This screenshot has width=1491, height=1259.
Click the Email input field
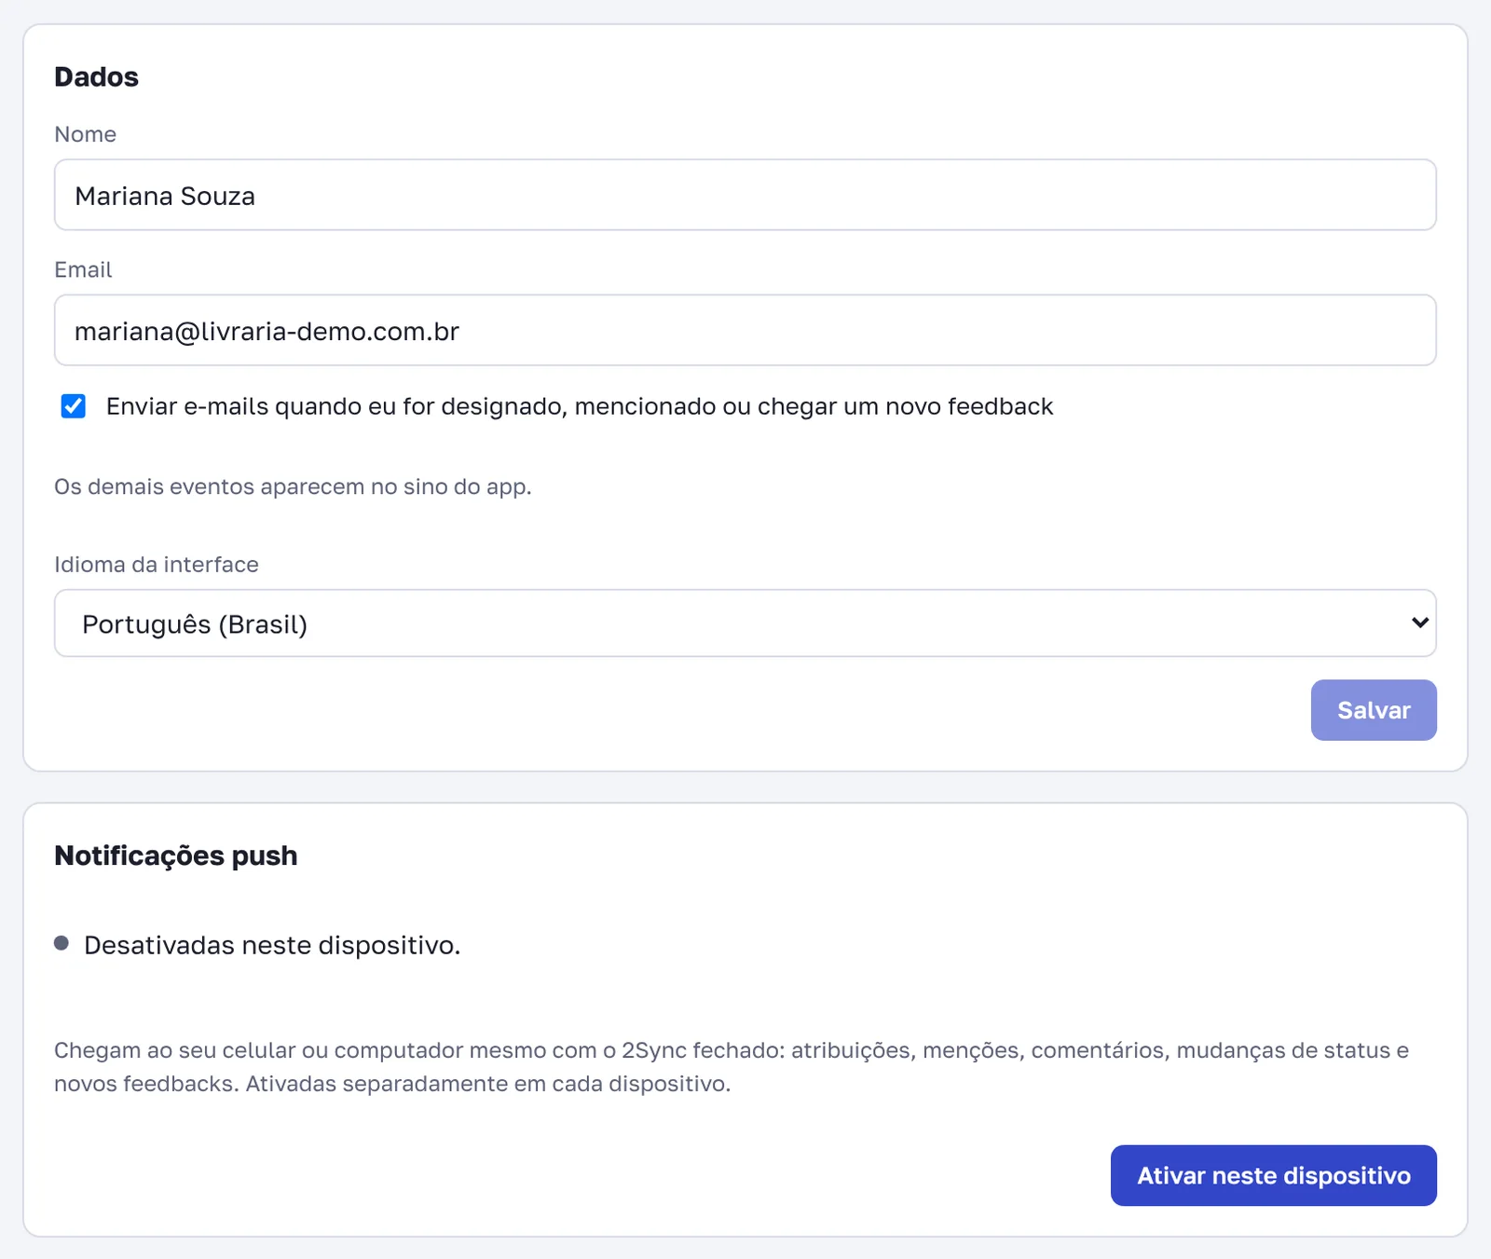click(x=745, y=330)
